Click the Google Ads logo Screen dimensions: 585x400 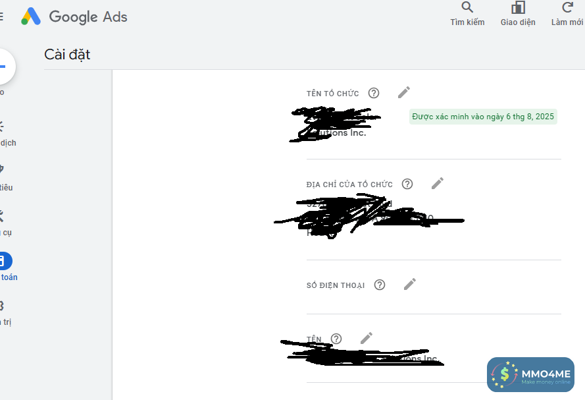point(74,17)
